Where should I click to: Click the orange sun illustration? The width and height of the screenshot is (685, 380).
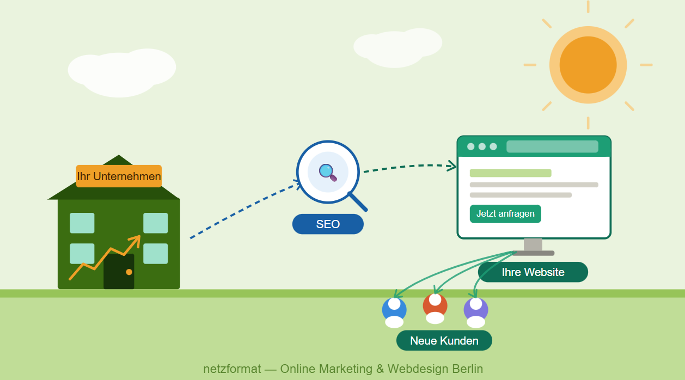point(588,65)
